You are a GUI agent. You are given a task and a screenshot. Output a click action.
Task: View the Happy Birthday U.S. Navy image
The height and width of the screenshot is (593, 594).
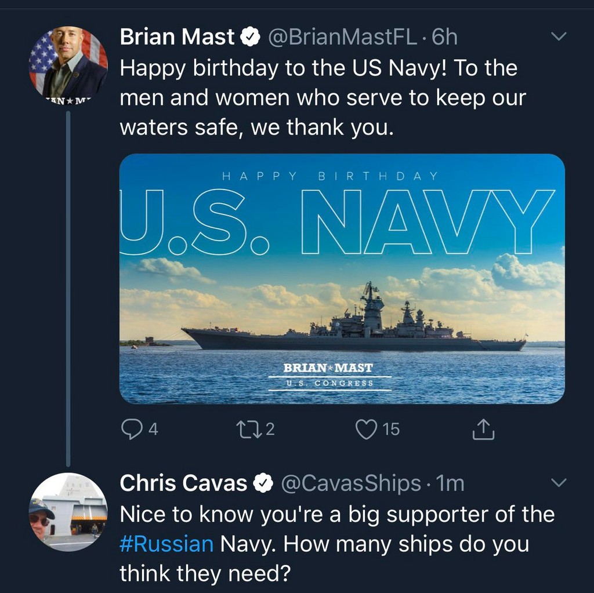click(x=342, y=278)
